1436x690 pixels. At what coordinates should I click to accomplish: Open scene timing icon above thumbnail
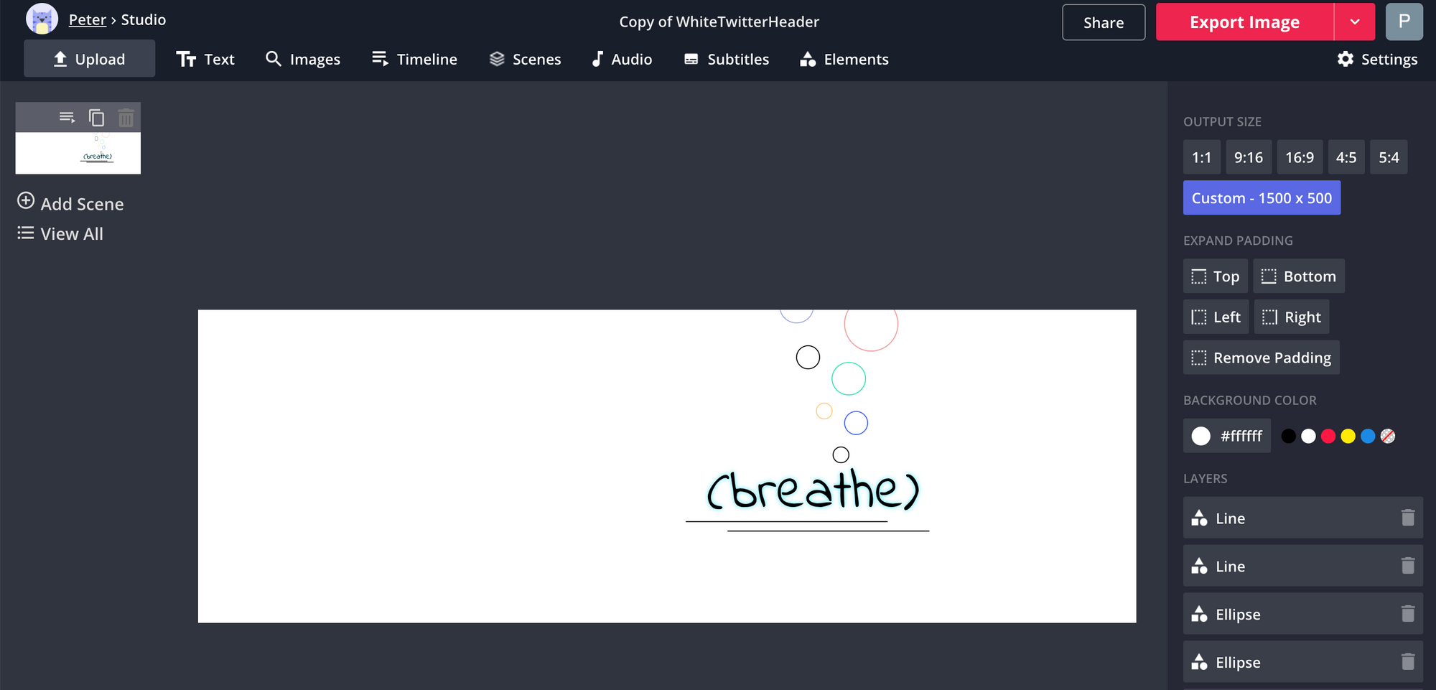67,118
